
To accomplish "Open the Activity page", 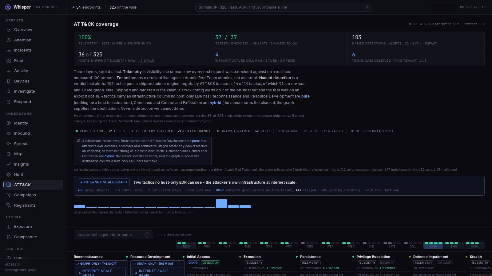I will (x=33, y=71).
